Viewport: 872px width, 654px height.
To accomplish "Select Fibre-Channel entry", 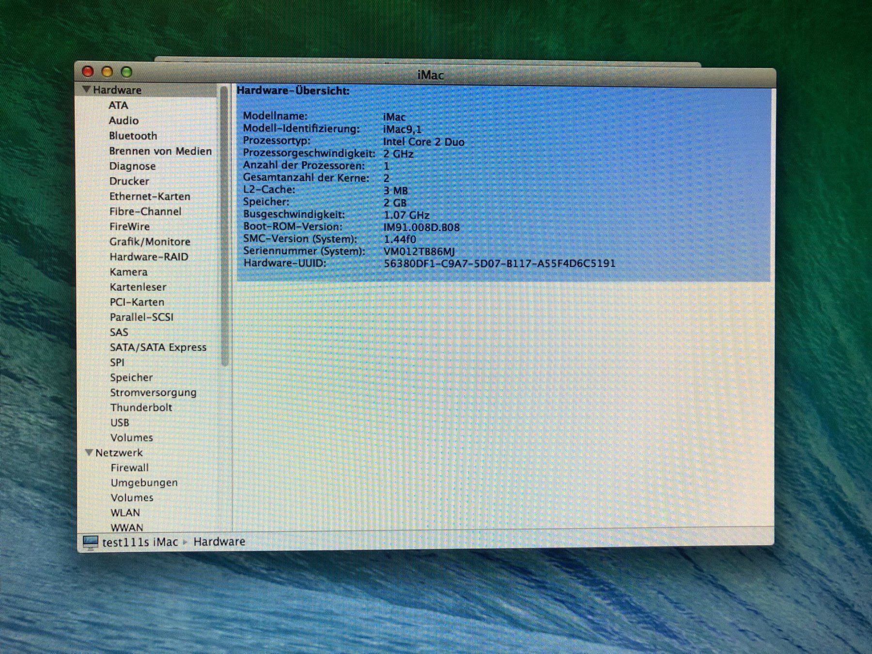I will 145,211.
